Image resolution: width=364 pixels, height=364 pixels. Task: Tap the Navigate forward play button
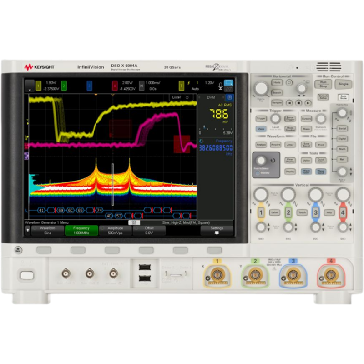[x=308, y=103]
